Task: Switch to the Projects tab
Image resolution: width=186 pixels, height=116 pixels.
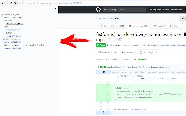Action: click(159, 26)
